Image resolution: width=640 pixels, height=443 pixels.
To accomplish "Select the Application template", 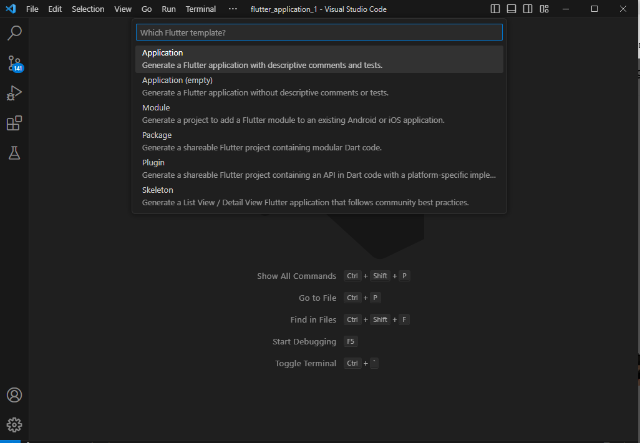I will pos(319,59).
